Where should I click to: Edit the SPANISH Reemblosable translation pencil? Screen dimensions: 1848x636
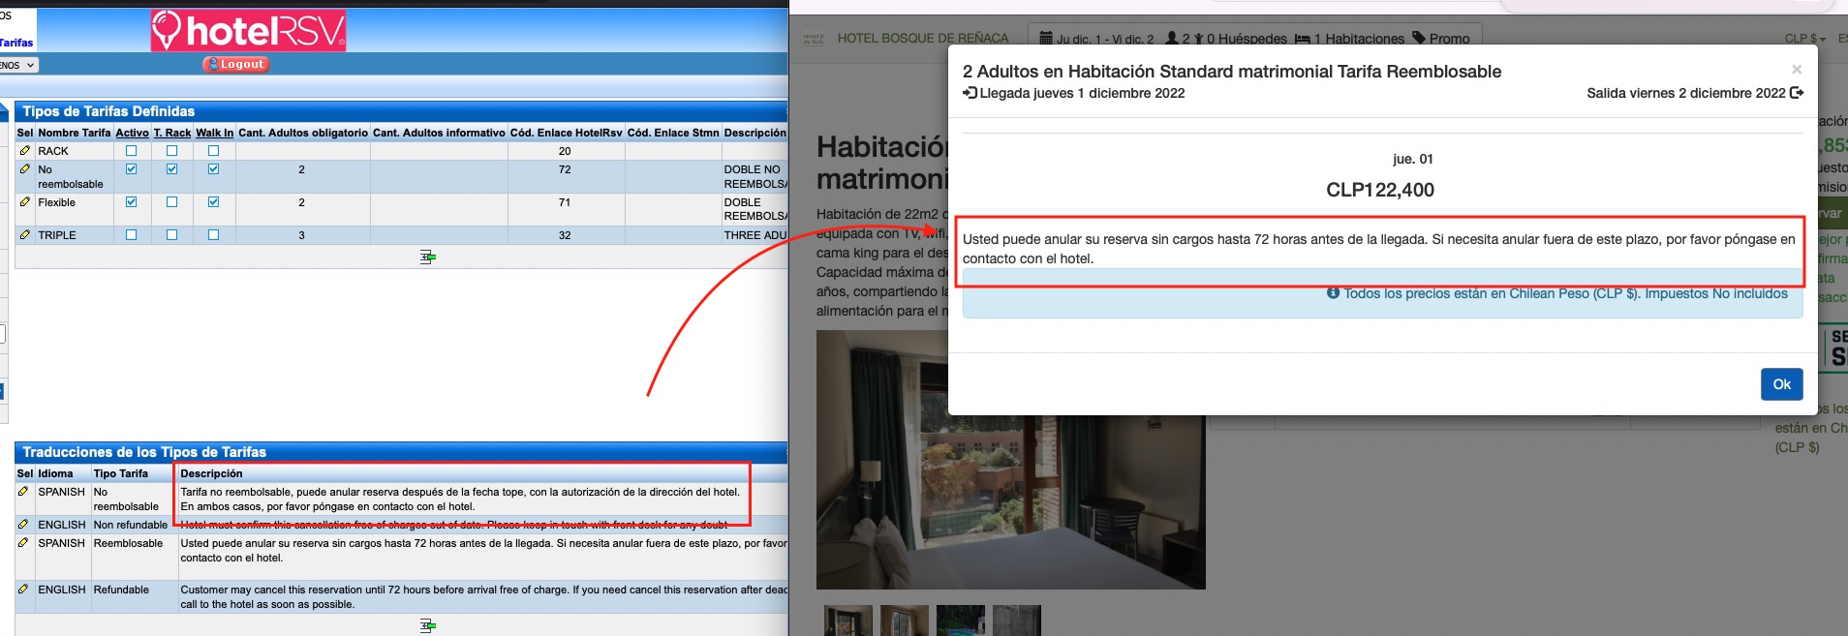(x=24, y=543)
